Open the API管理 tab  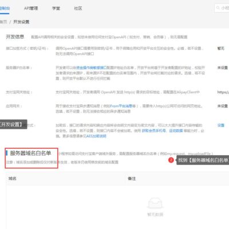[x=31, y=9]
